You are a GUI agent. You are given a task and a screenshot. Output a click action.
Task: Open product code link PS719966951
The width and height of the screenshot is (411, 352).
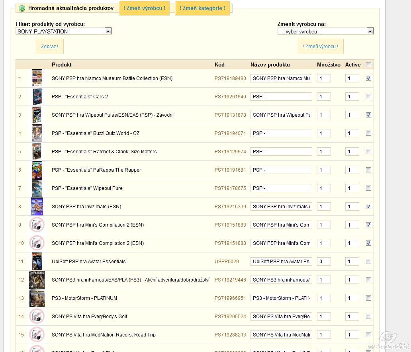[230, 298]
